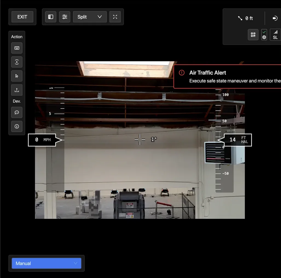
Task: Open keyboard controls in Action panel
Action: coord(17,48)
